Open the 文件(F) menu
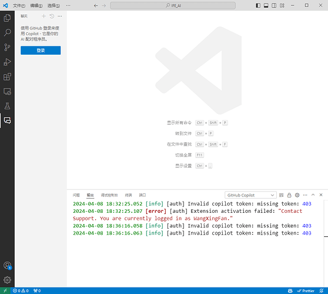 [x=19, y=6]
